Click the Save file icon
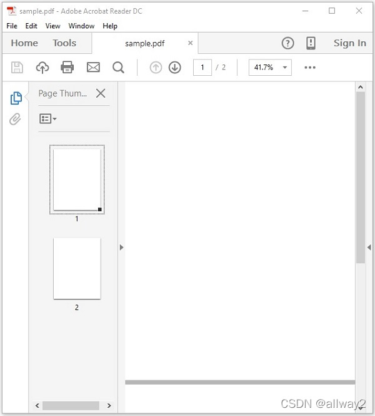 (x=17, y=68)
